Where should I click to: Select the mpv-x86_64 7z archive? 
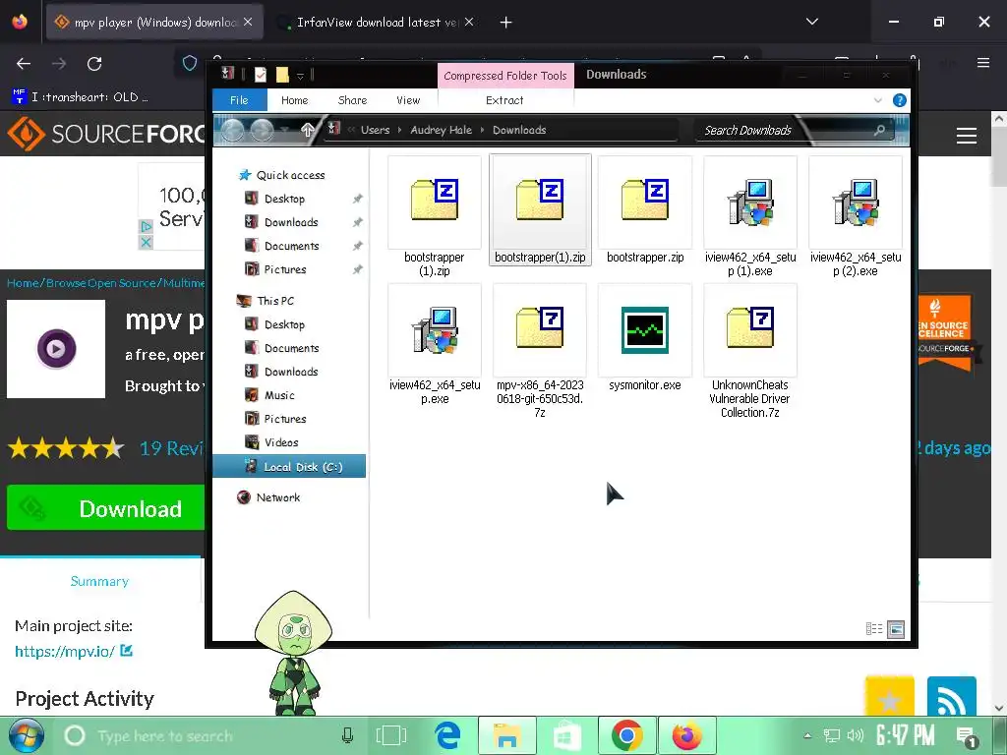[x=540, y=351]
